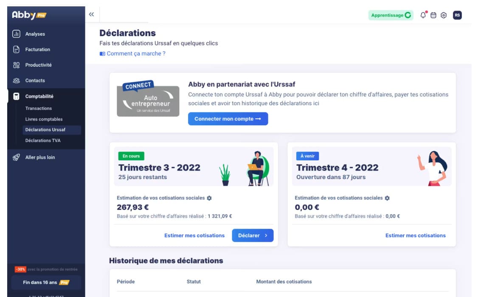Image resolution: width=484 pixels, height=297 pixels.
Task: Click Déclarer button for Trimestre 3
Action: coord(253,235)
